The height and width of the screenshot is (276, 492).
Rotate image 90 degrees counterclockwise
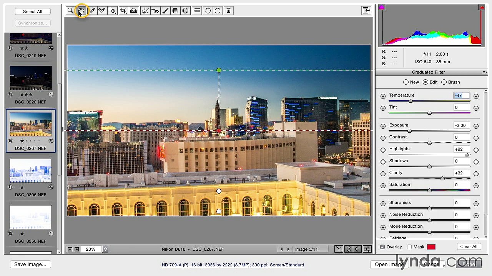pos(208,11)
